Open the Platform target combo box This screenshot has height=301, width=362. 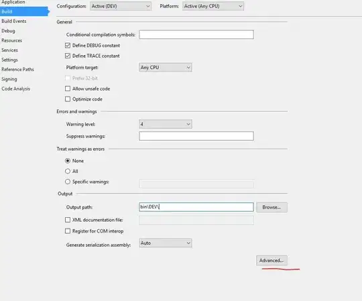[166, 68]
